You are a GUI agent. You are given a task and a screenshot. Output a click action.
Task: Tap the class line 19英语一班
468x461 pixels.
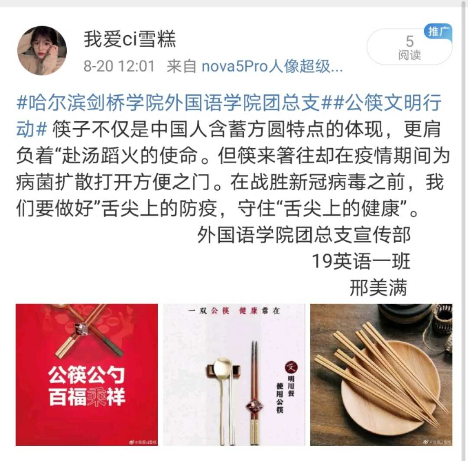(361, 261)
